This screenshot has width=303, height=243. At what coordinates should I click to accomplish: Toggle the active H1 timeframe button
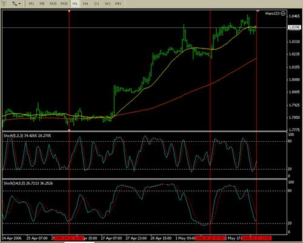[75, 4]
